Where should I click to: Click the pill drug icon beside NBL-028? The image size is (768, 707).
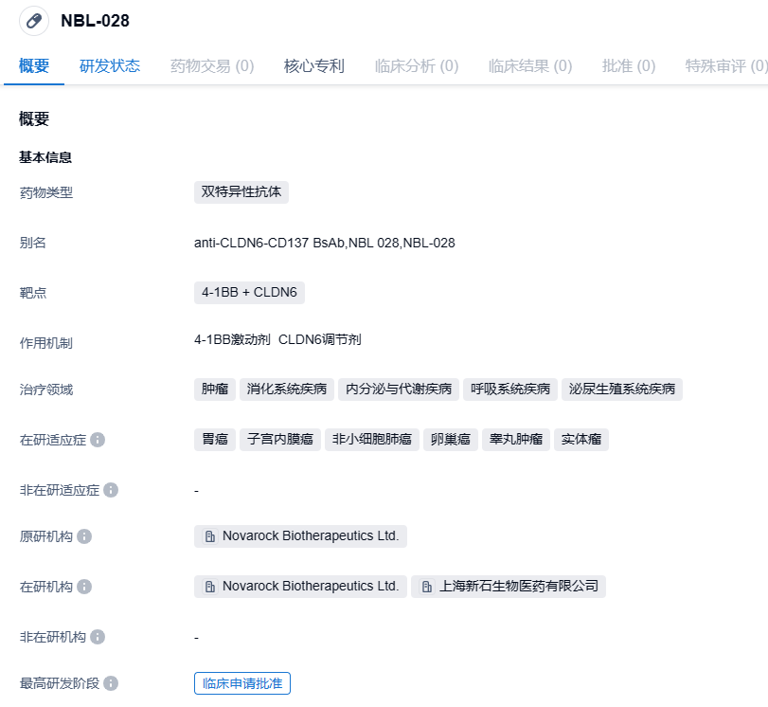[34, 21]
